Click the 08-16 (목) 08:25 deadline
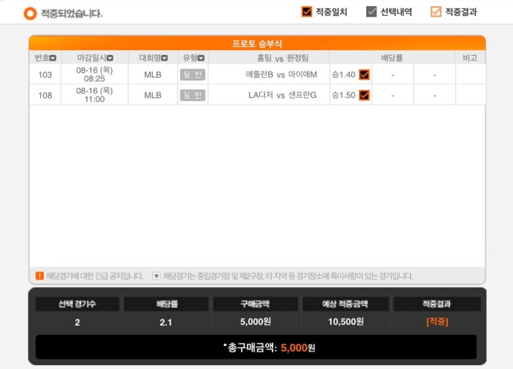The width and height of the screenshot is (513, 369). (95, 75)
